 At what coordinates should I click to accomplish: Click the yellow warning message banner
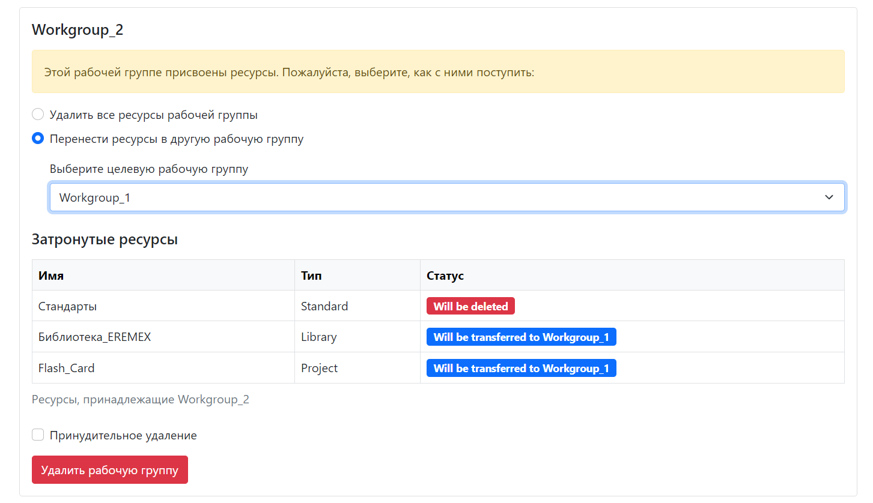(437, 72)
